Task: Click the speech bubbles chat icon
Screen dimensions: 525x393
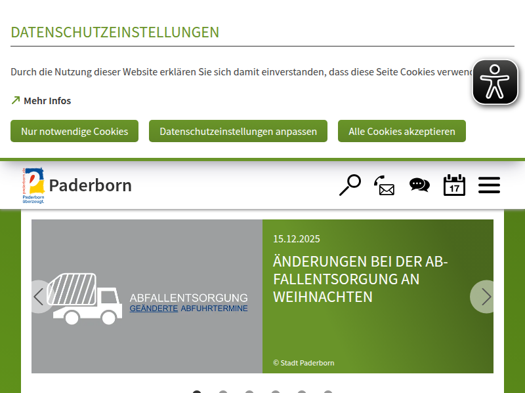Action: point(419,185)
